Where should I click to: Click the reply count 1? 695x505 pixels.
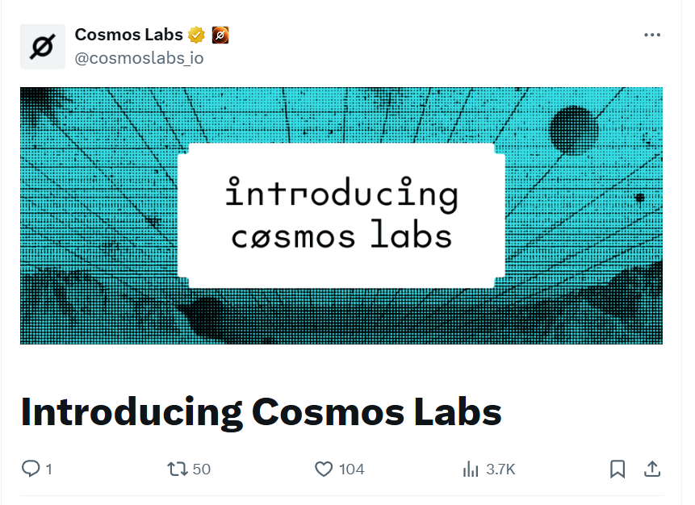point(48,470)
